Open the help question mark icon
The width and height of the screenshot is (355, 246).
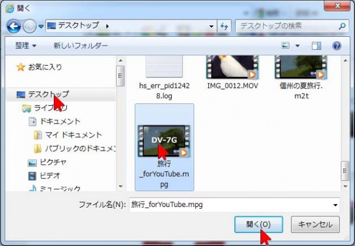tap(337, 46)
